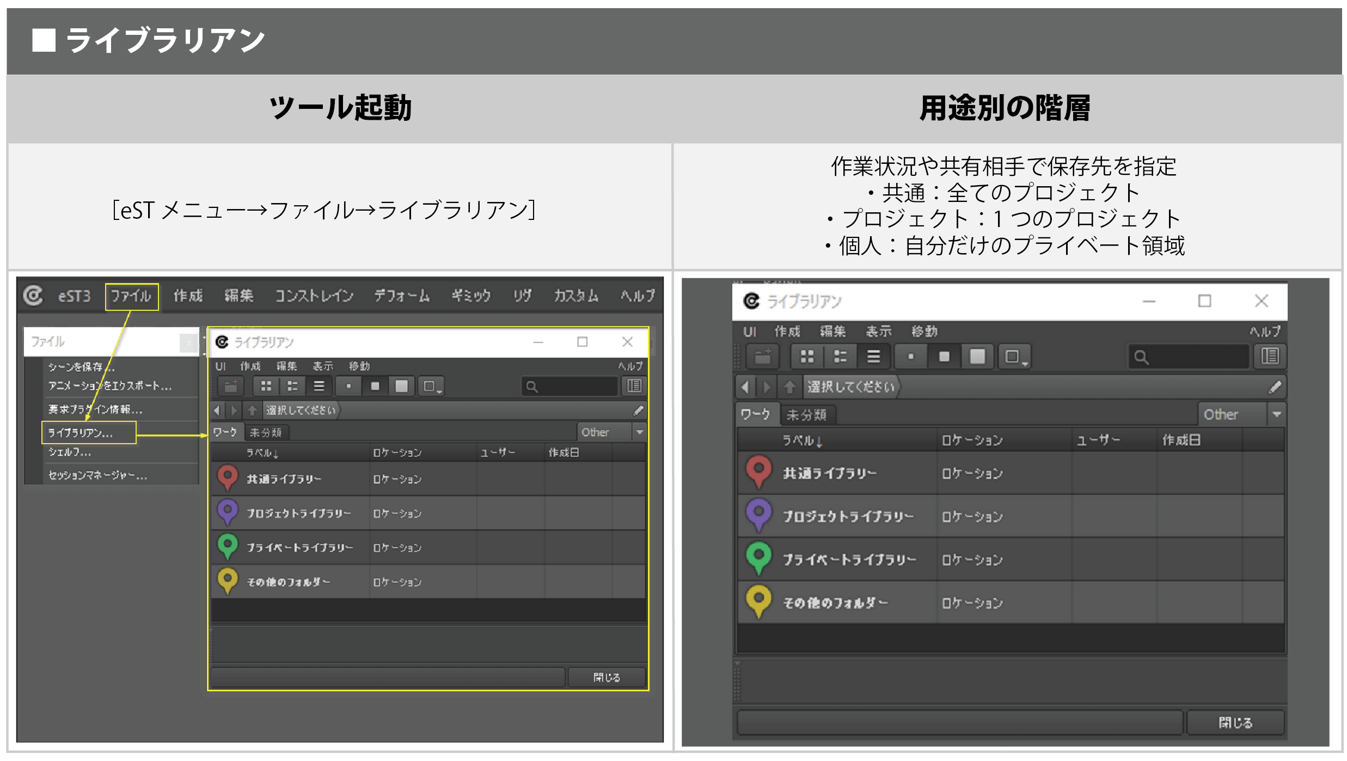Screen dimensions: 1347x761
Task: Click the new folder icon in right Librarian
Action: (763, 357)
